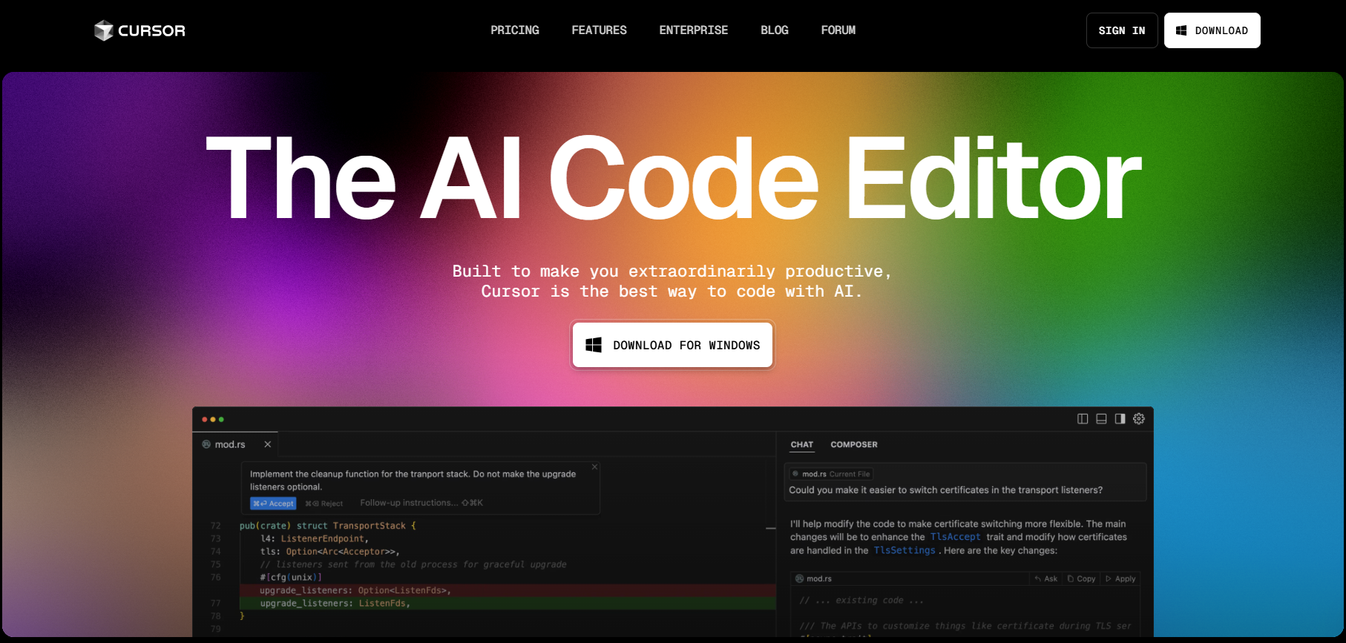Click the TlsSettings code reference

point(905,550)
